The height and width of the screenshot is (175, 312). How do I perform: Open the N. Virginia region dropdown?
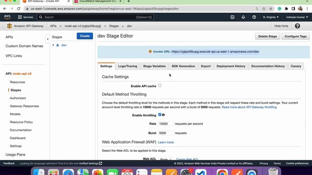click(271, 17)
